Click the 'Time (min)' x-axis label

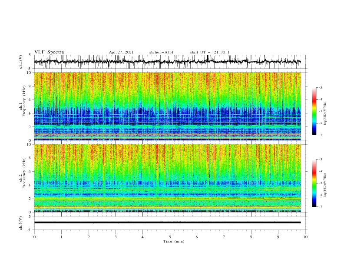(x=174, y=241)
